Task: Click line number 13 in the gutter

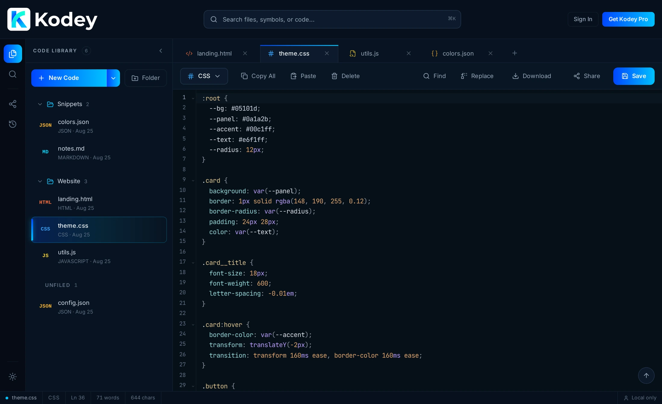Action: pos(182,221)
